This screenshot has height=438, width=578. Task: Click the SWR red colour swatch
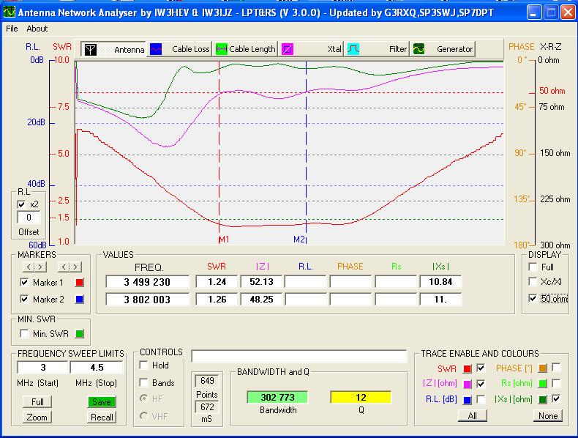pyautogui.click(x=468, y=368)
